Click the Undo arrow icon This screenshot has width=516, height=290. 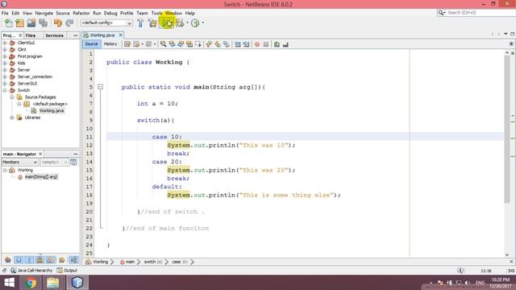tap(58, 23)
